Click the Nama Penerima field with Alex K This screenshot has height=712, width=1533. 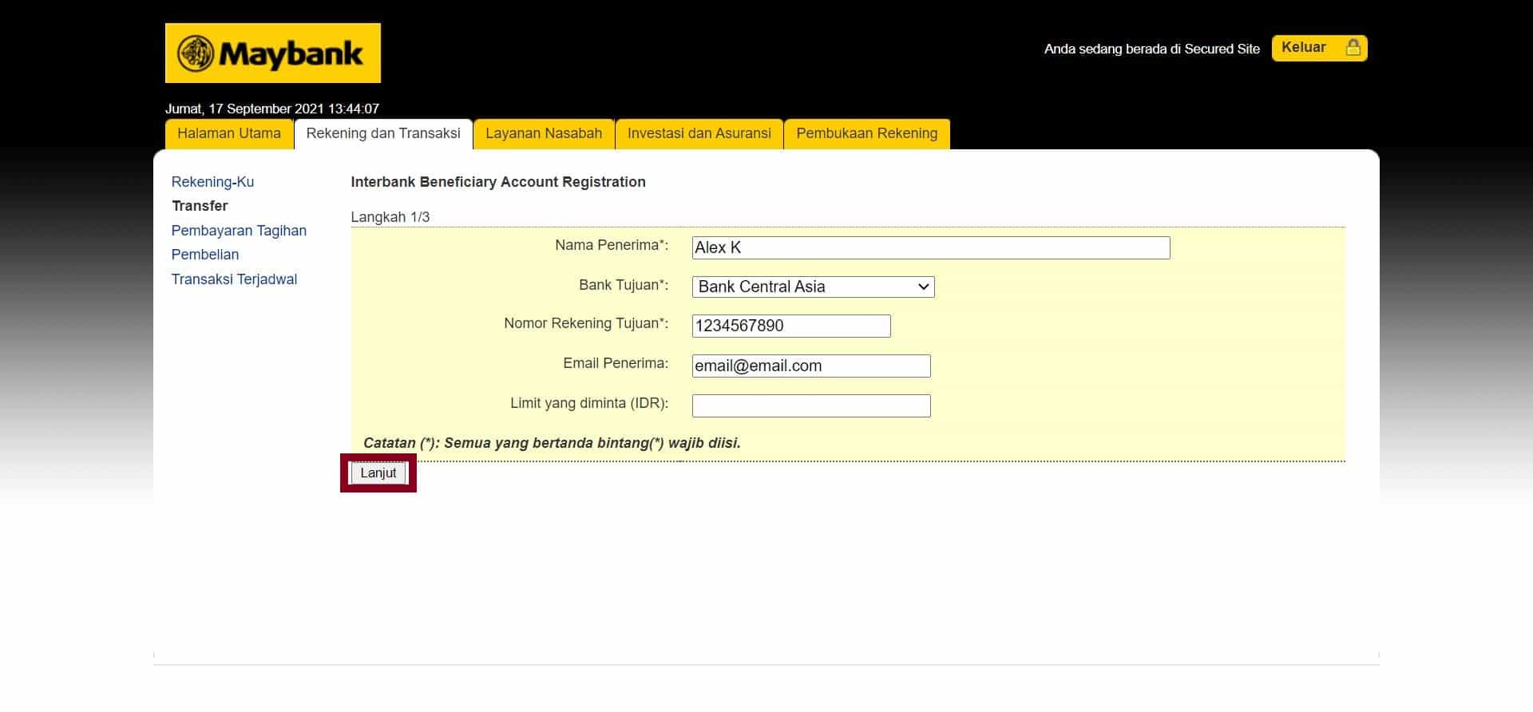coord(930,247)
